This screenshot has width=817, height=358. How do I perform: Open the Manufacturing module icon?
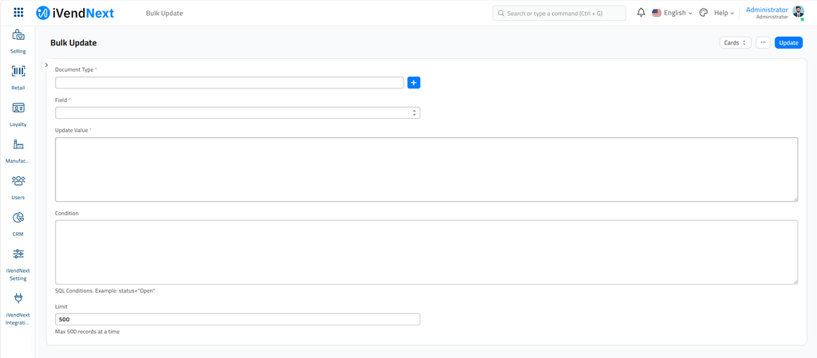[x=18, y=145]
